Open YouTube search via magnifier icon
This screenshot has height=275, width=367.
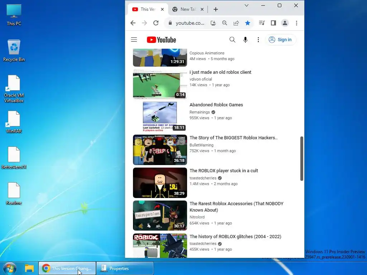tap(232, 40)
